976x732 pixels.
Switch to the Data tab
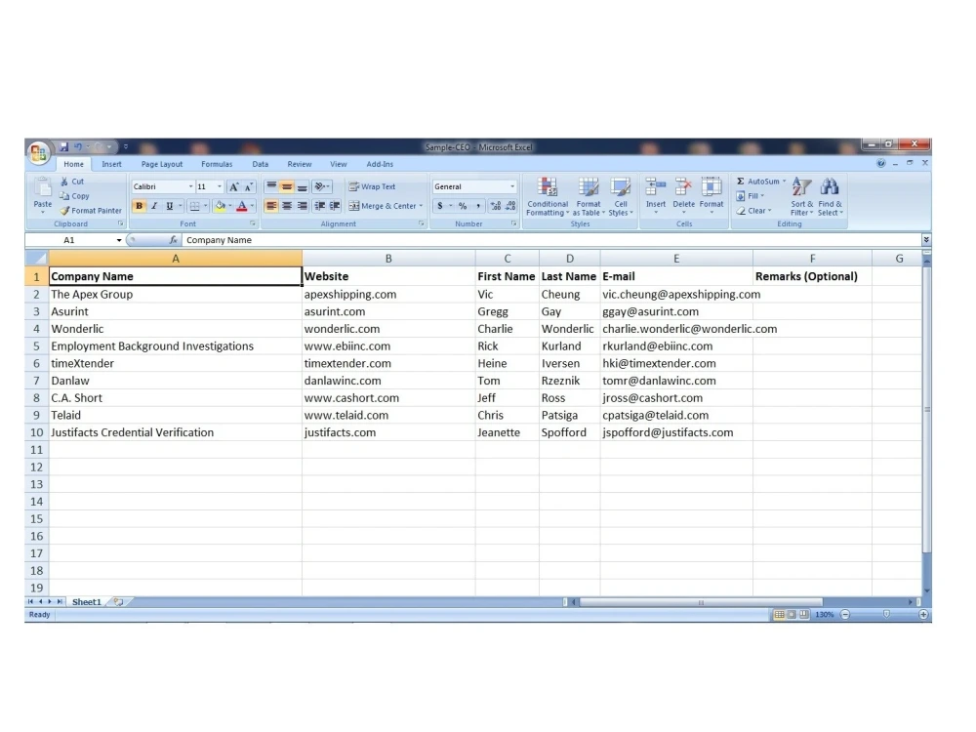(261, 164)
